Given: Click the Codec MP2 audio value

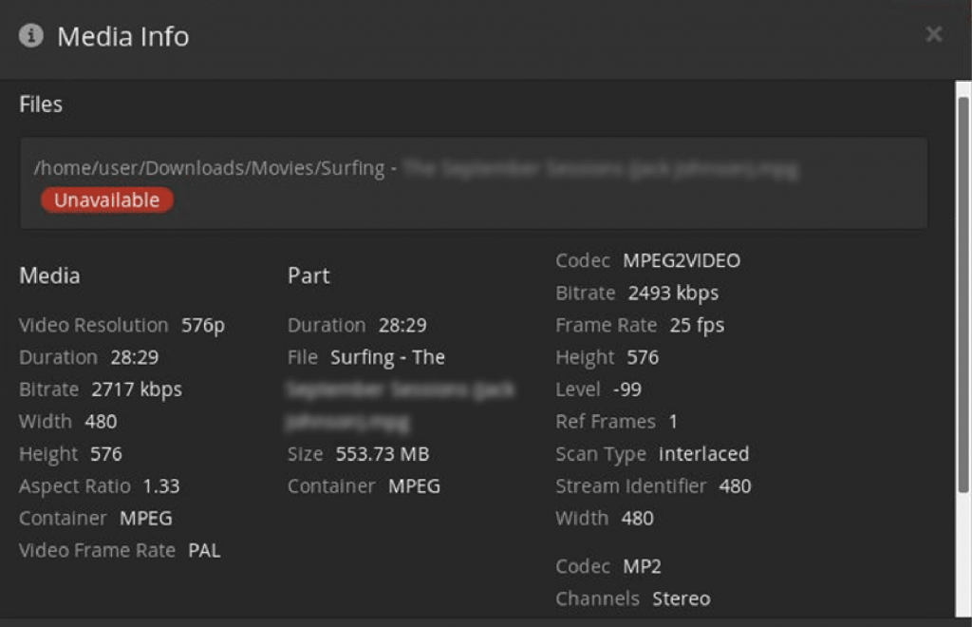Looking at the screenshot, I should point(642,566).
